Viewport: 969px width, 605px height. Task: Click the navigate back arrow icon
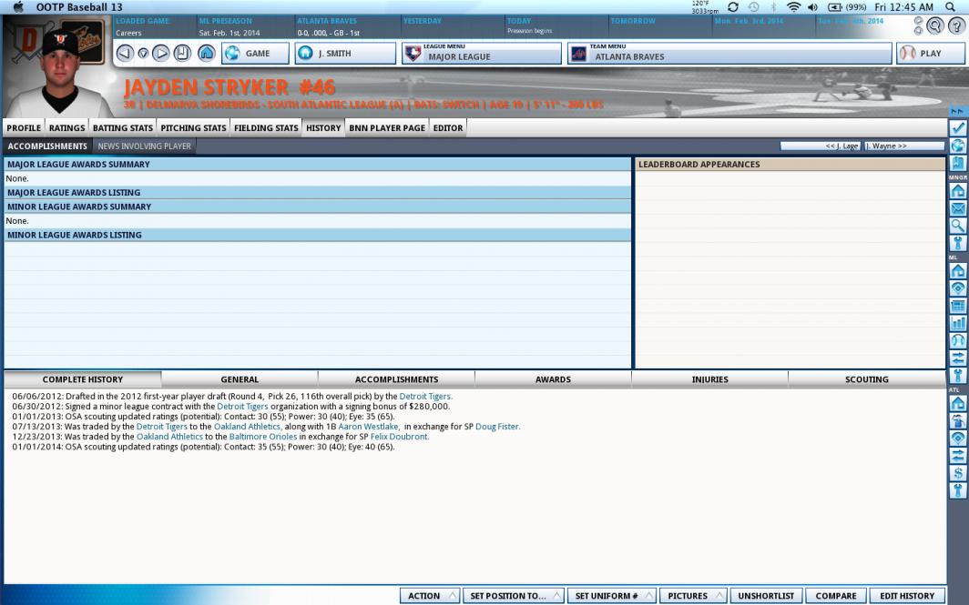point(127,54)
